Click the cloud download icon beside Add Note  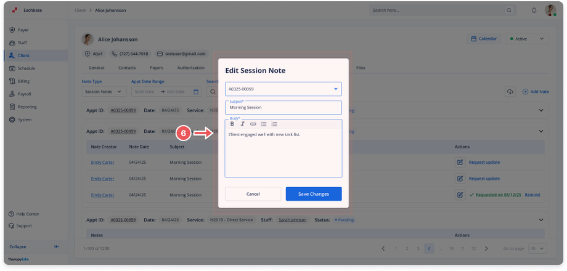click(510, 92)
